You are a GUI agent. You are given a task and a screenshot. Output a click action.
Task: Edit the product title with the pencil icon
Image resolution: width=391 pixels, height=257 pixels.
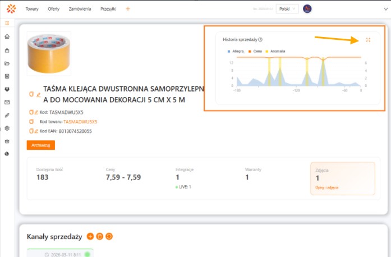[39, 94]
